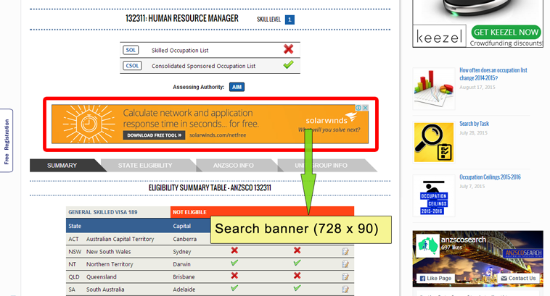Click the solarwinds.com/netfree link
The height and width of the screenshot is (296, 550).
218,135
